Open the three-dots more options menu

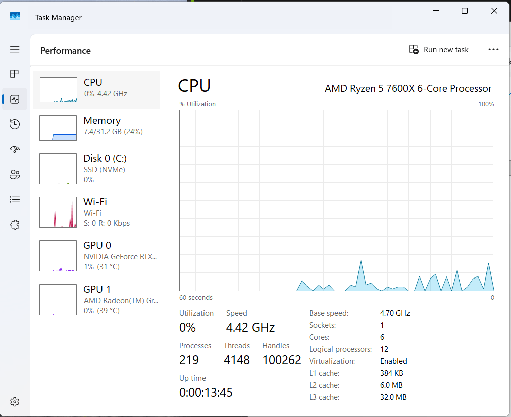(x=493, y=50)
